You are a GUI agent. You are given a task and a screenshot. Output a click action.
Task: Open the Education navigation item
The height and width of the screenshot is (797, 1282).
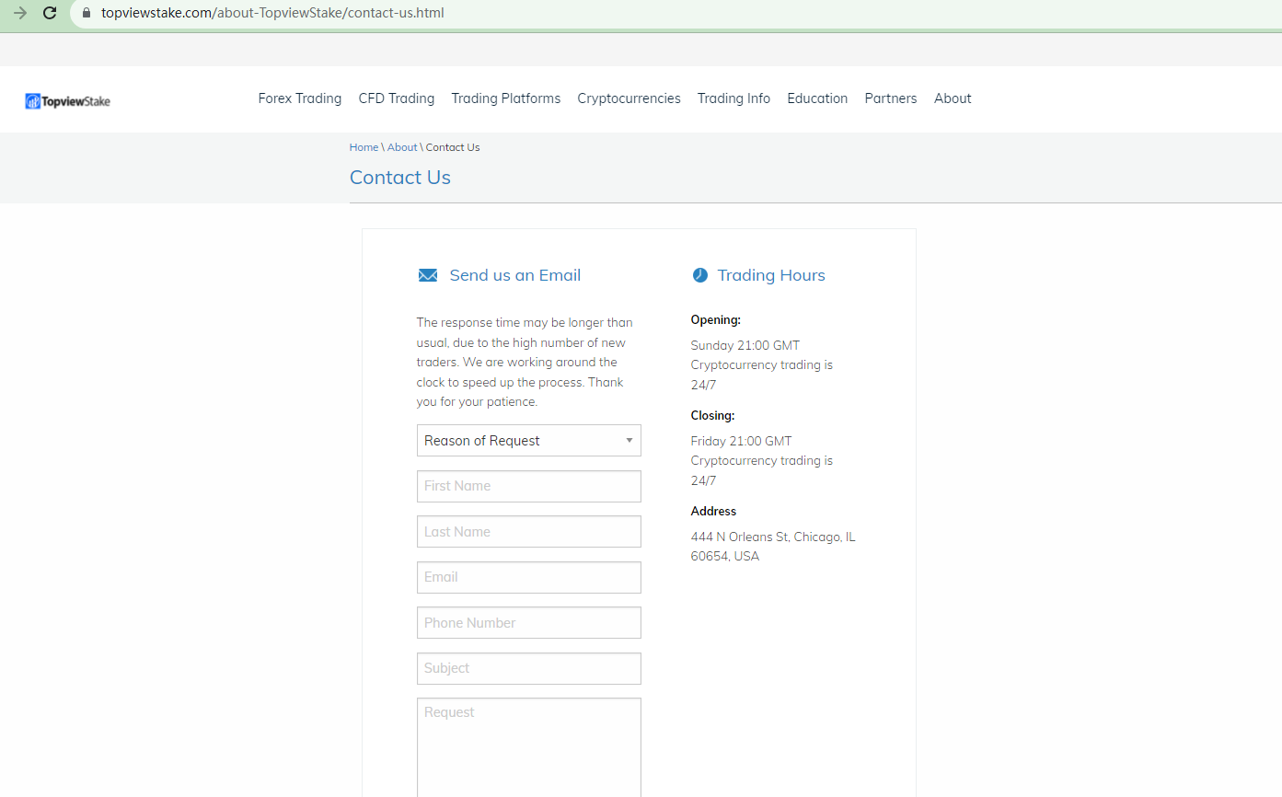pos(817,98)
